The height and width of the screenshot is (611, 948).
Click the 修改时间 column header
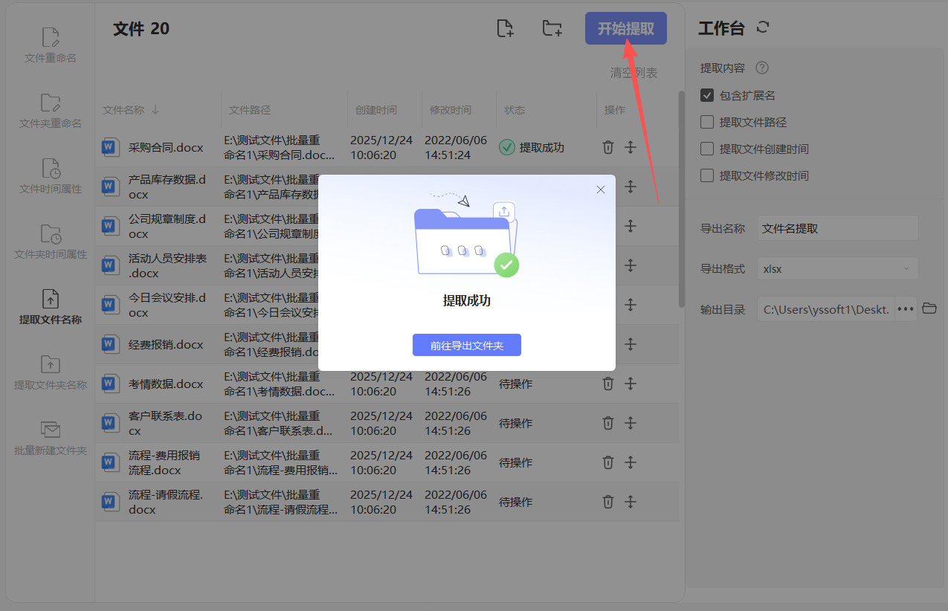[x=451, y=110]
